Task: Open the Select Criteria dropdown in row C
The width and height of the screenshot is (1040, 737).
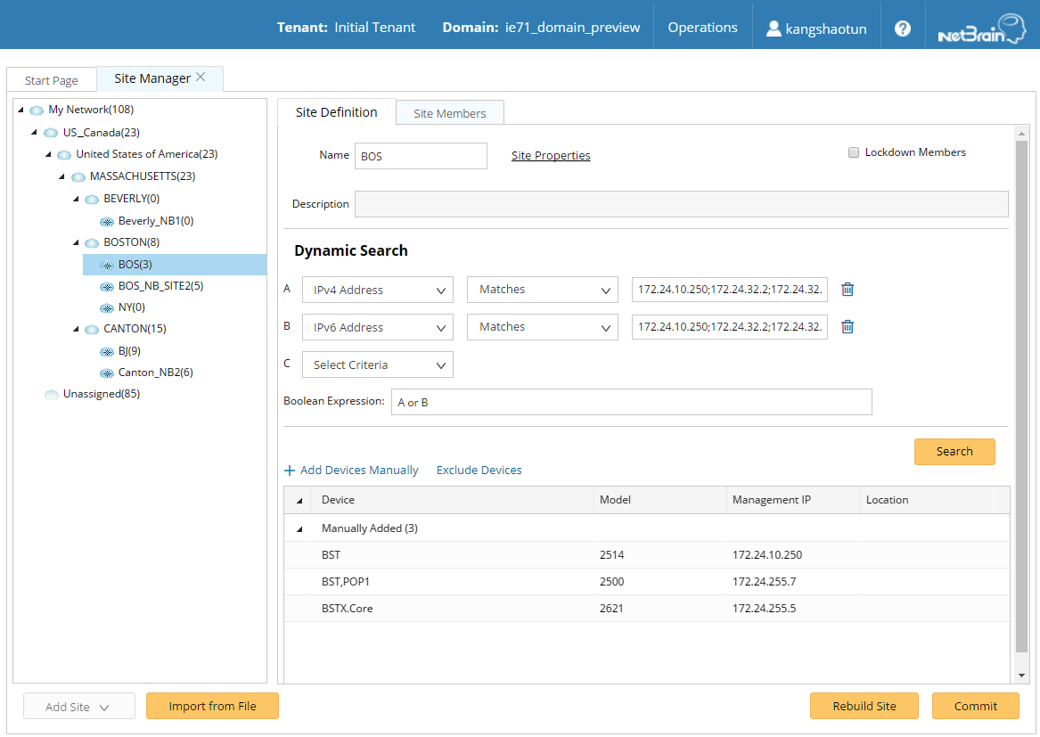Action: coord(378,365)
